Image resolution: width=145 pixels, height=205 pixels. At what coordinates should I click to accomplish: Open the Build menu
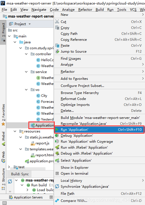click(100, 10)
